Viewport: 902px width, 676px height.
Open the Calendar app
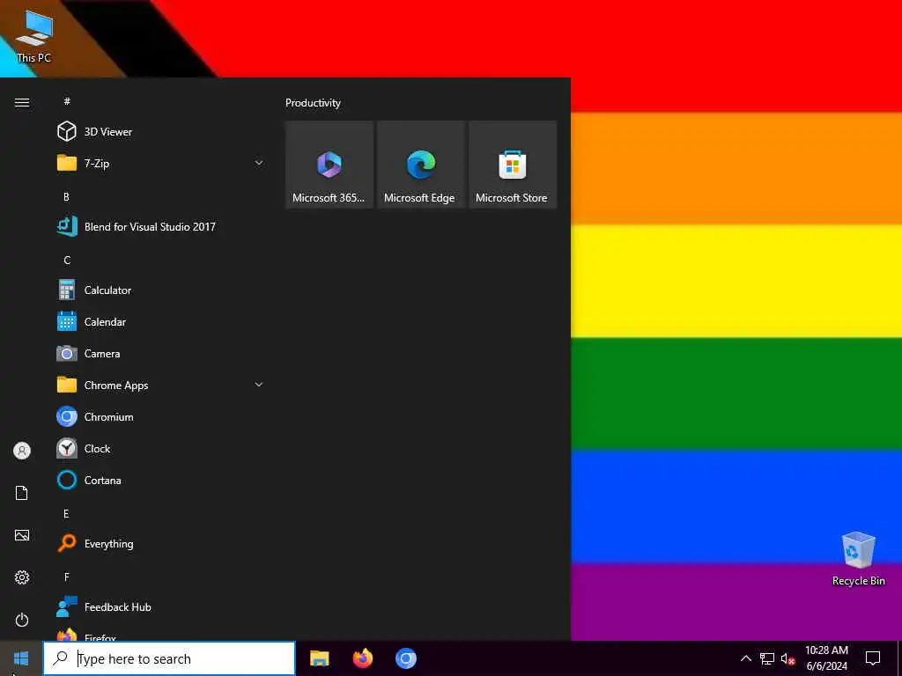pos(161,322)
